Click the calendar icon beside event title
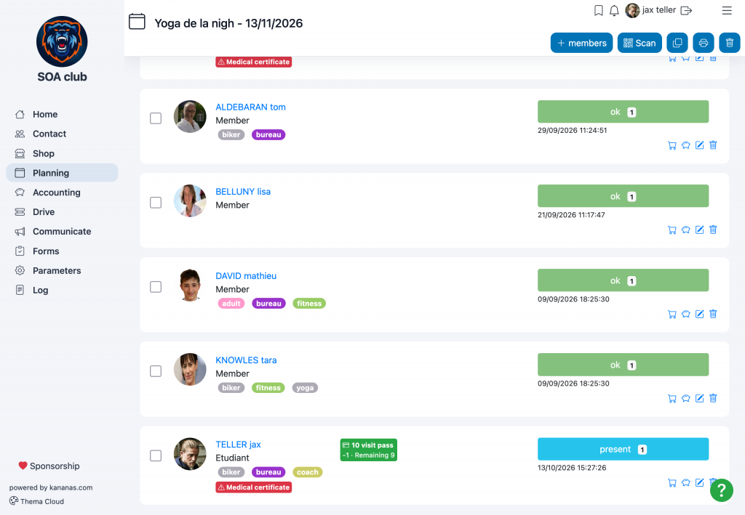 [x=137, y=22]
